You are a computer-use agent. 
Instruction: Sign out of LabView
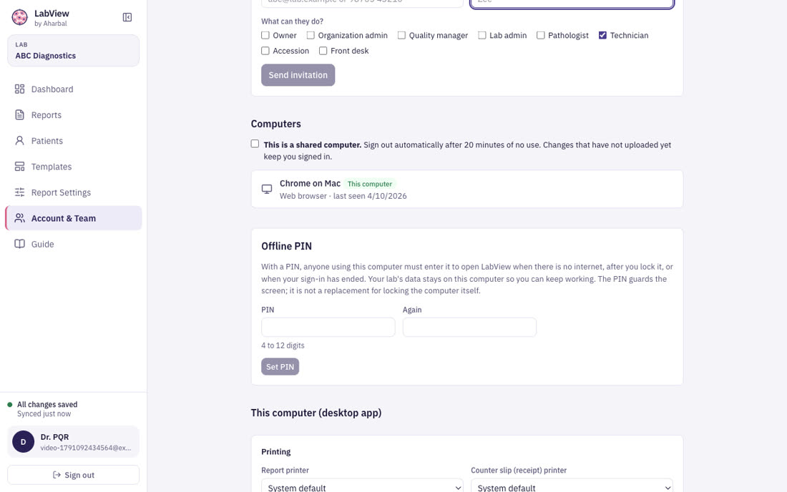[73, 475]
